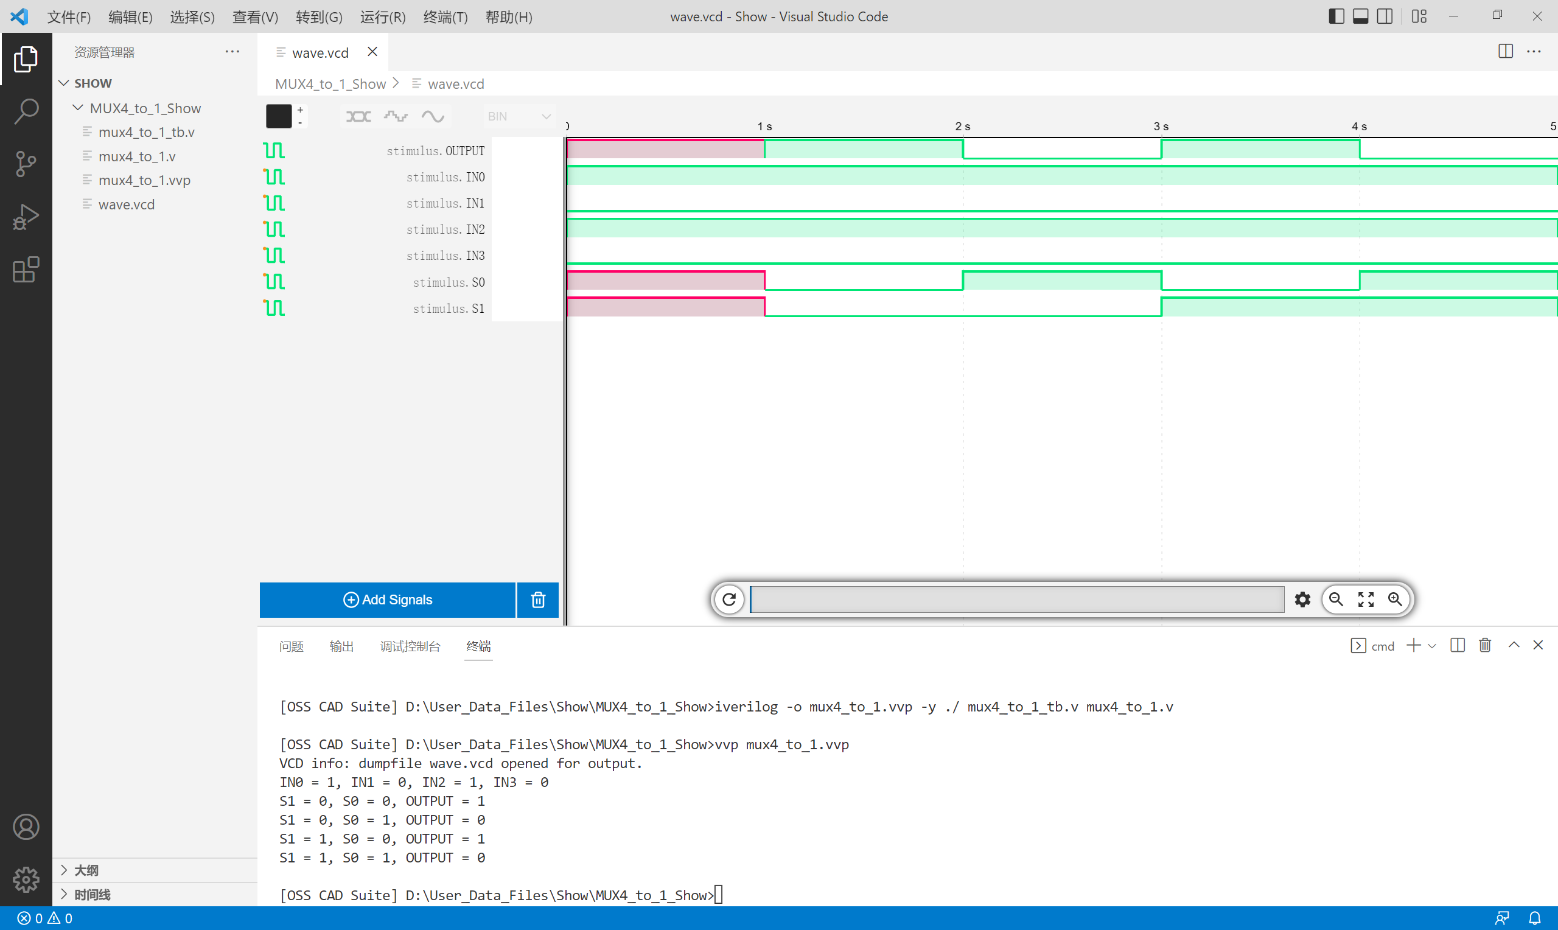
Task: Open waveform viewer settings gear
Action: pos(1302,600)
